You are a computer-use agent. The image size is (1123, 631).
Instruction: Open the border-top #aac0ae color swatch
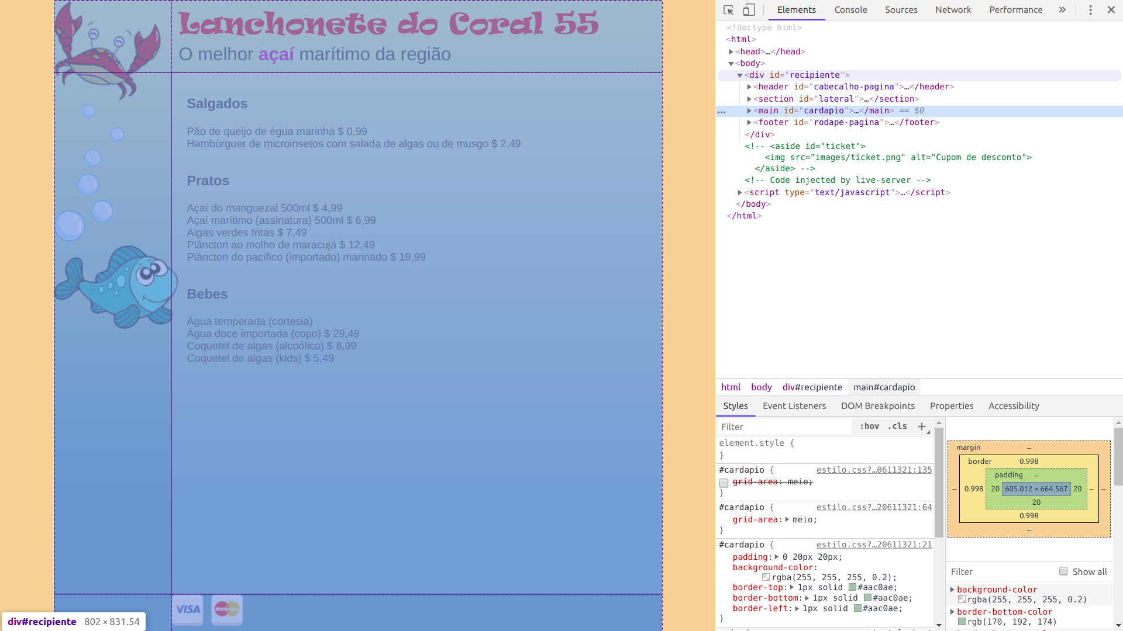point(852,587)
